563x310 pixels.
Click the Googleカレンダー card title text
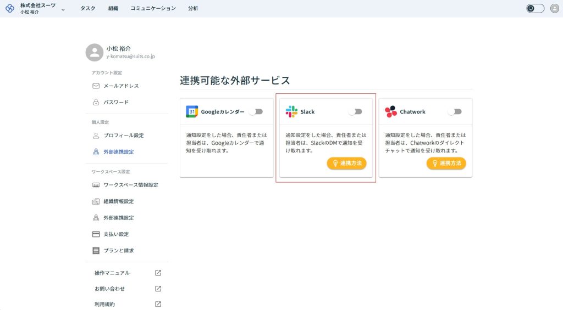(x=223, y=112)
